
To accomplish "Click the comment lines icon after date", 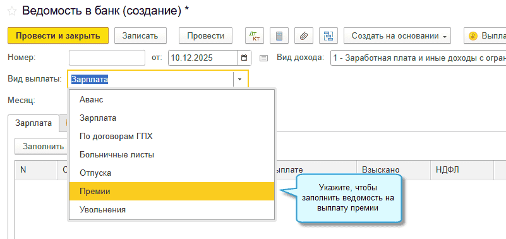I will click(x=263, y=58).
